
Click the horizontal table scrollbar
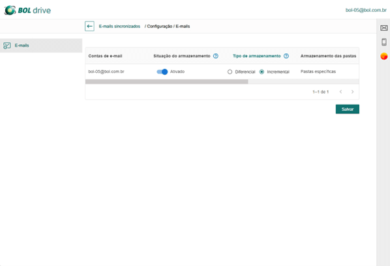click(x=166, y=82)
